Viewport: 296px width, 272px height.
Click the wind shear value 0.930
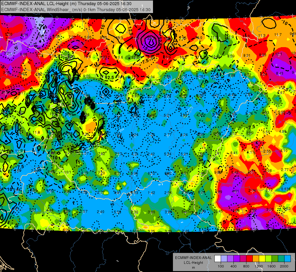pyautogui.click(x=135, y=231)
